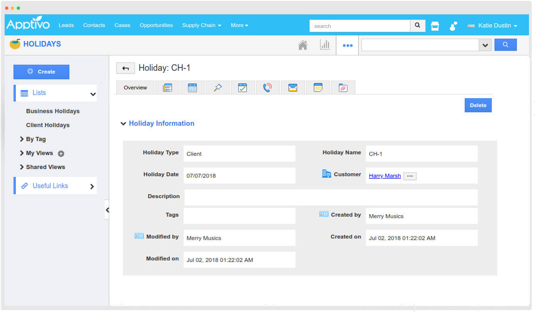Open the app store icon in header
The height and width of the screenshot is (312, 535).
point(435,26)
